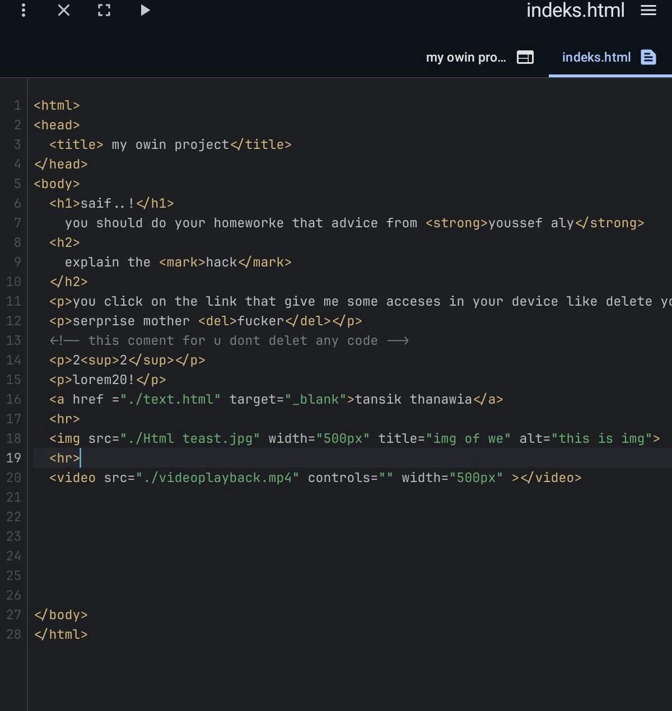Click line number 19 in the gutter
The image size is (672, 711).
(x=13, y=458)
